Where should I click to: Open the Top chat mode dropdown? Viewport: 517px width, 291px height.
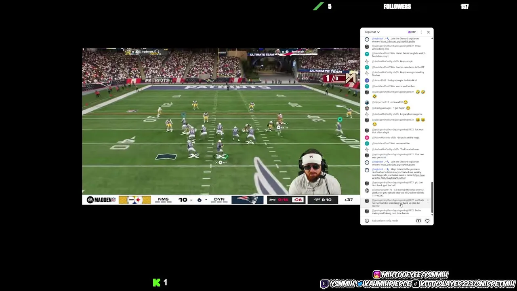pyautogui.click(x=372, y=32)
